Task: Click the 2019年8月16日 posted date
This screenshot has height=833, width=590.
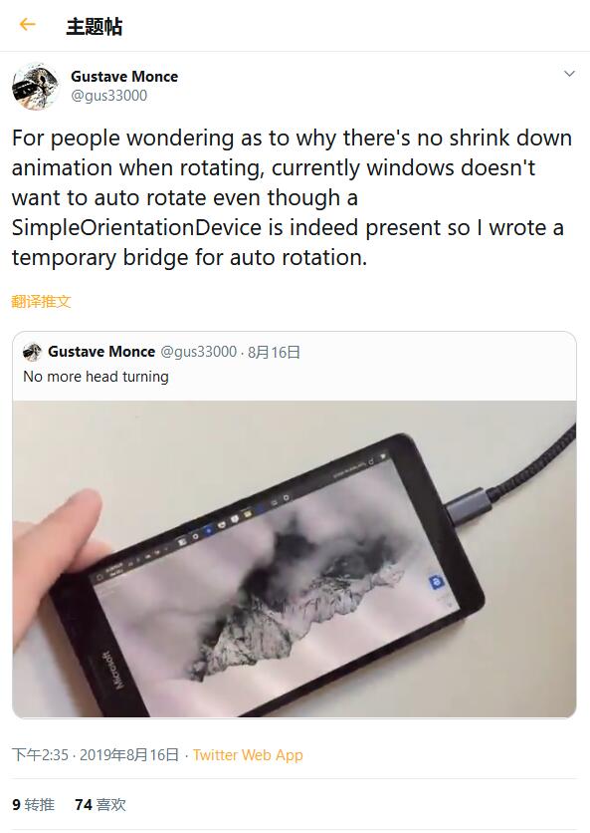Action: click(x=129, y=755)
